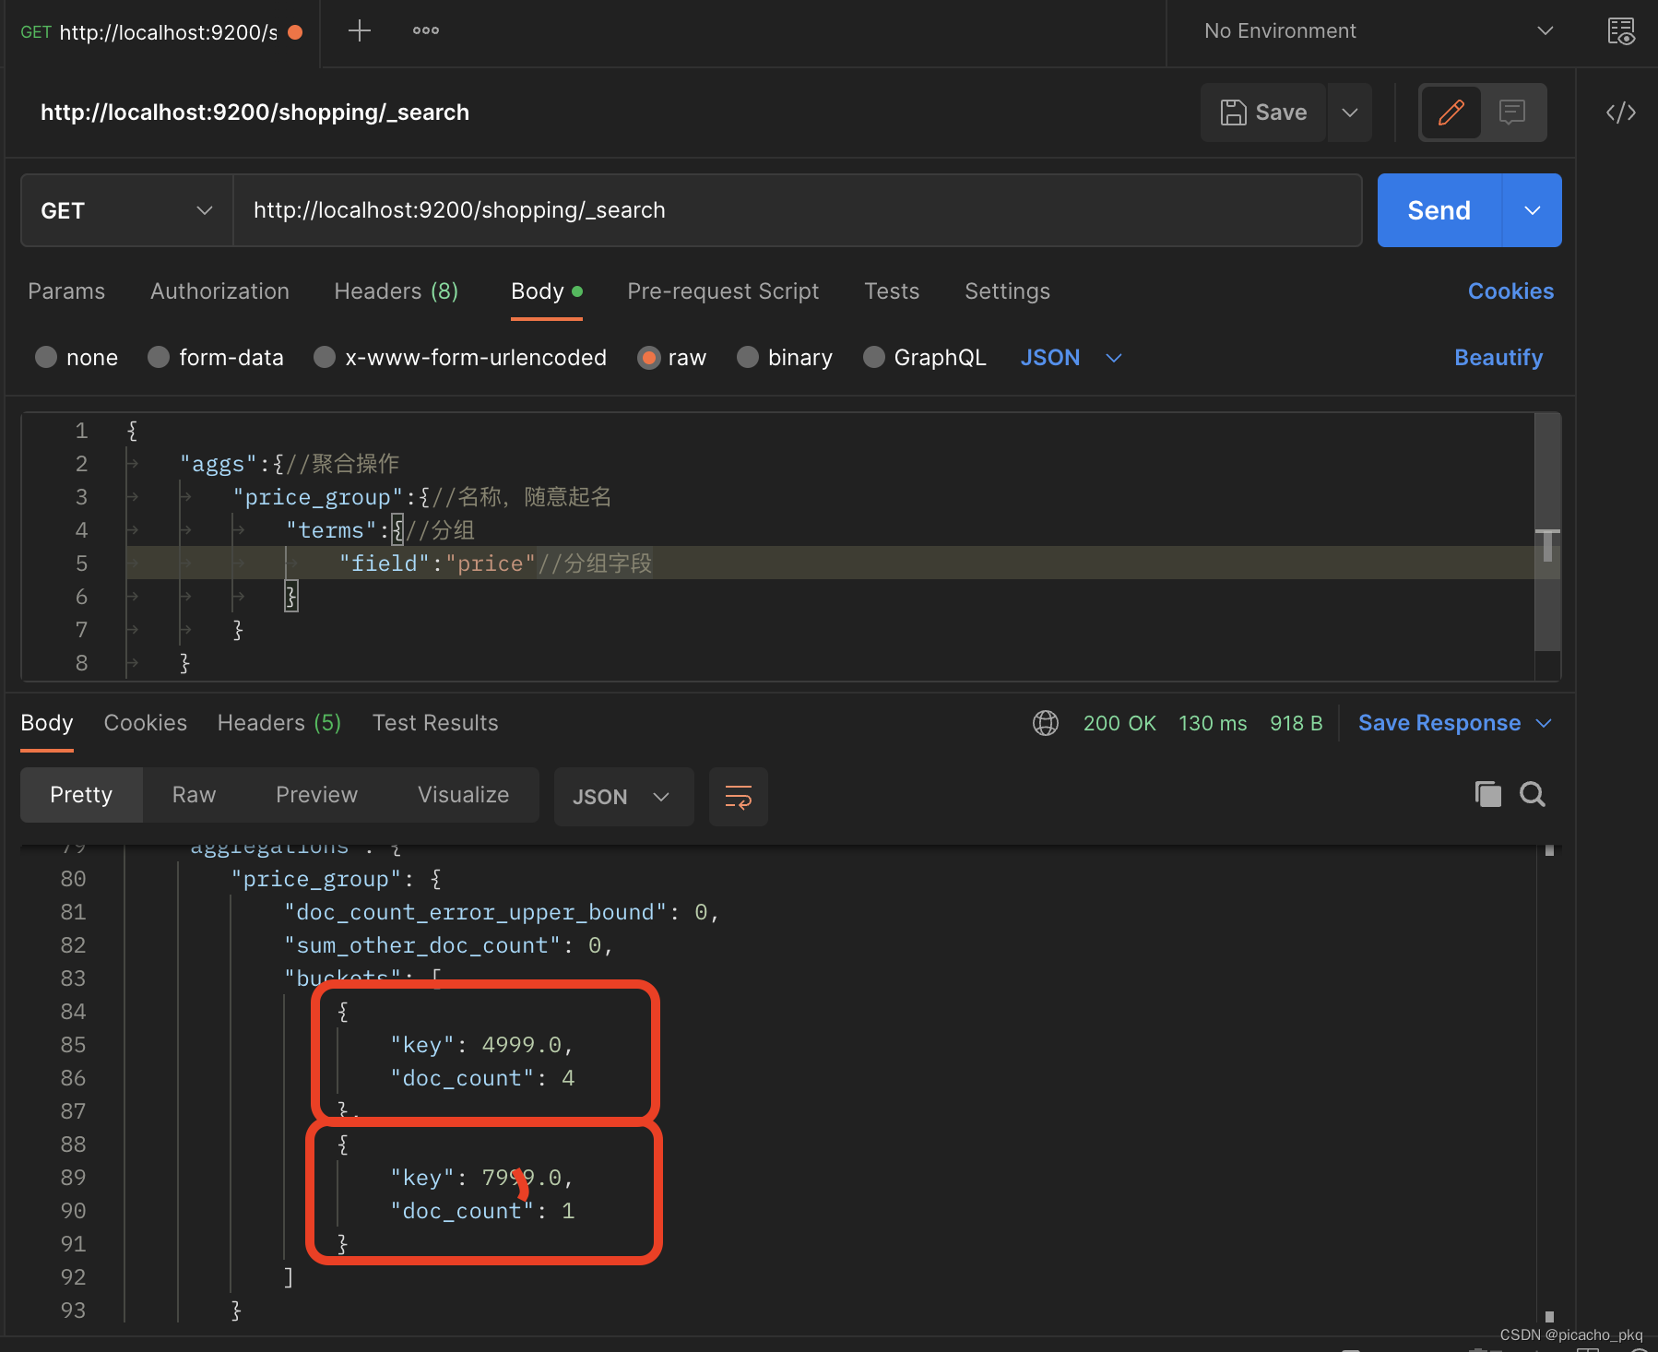Screen dimensions: 1658x1352
Task: Open the code snippet panel icon
Action: (1620, 113)
